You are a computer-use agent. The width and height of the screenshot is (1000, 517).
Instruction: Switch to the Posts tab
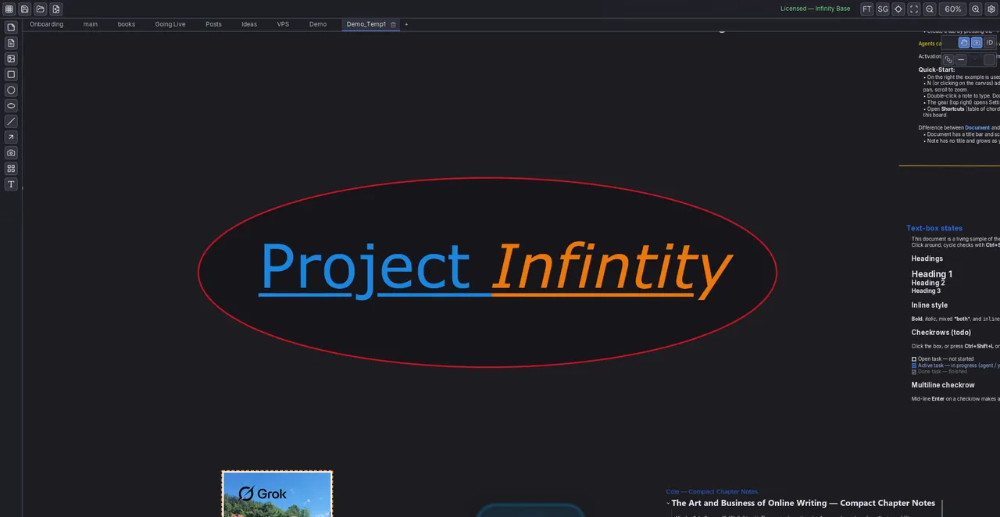213,24
